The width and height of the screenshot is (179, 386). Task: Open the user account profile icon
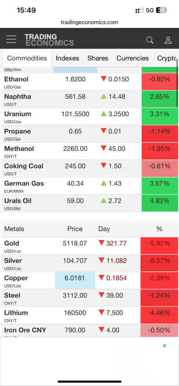(168, 40)
